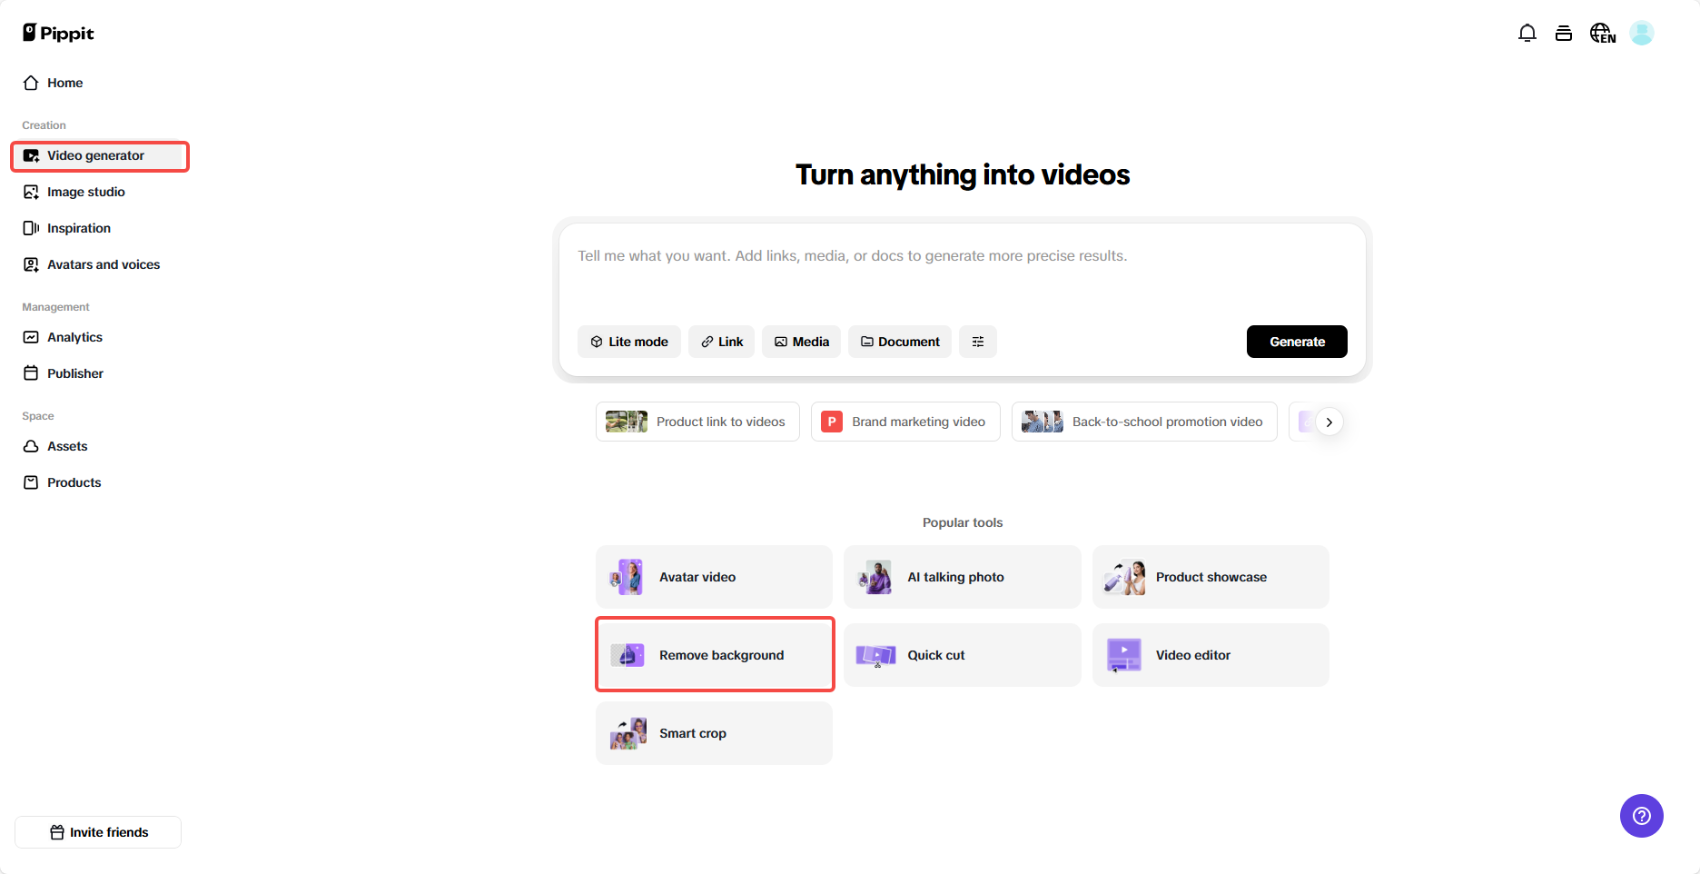
Task: Open Products space
Action: [99, 482]
